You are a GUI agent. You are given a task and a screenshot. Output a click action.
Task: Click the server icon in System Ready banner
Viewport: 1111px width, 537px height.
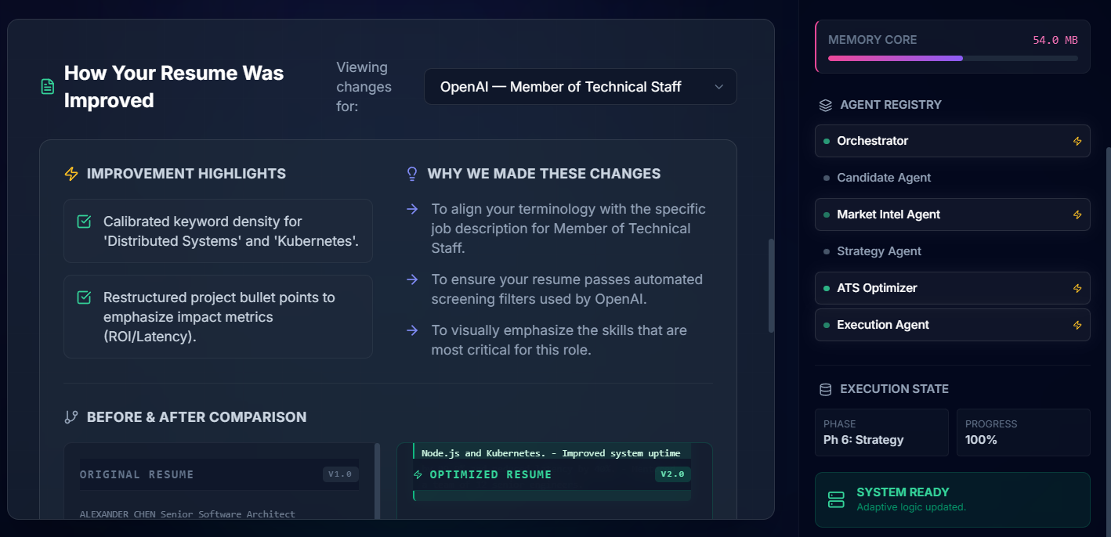[x=836, y=499]
